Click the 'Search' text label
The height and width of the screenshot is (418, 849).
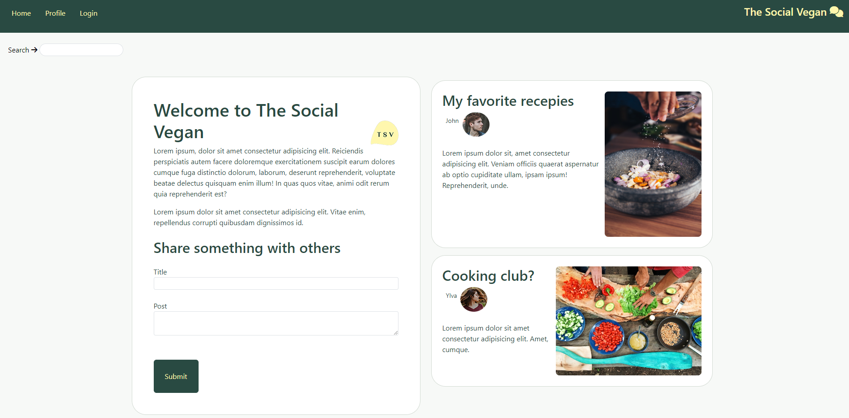18,50
